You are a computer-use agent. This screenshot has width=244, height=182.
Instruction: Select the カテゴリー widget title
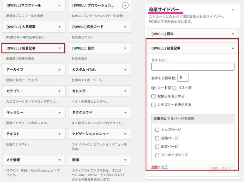coord(15,91)
